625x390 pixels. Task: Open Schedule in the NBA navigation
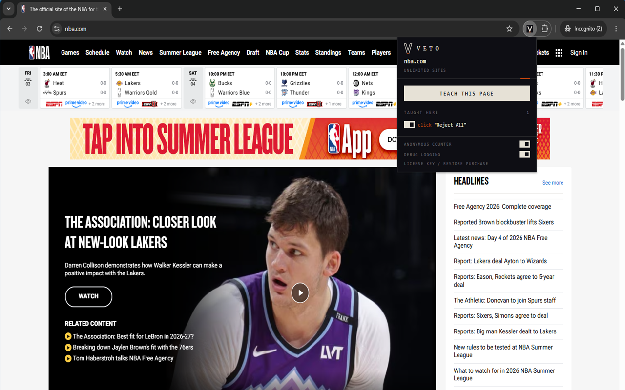(97, 53)
